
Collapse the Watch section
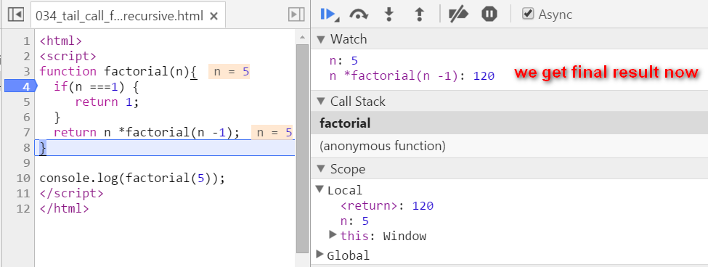click(x=321, y=39)
